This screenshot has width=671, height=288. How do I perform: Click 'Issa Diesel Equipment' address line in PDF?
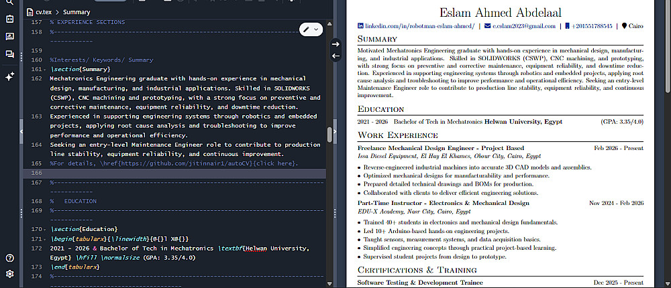(x=449, y=157)
